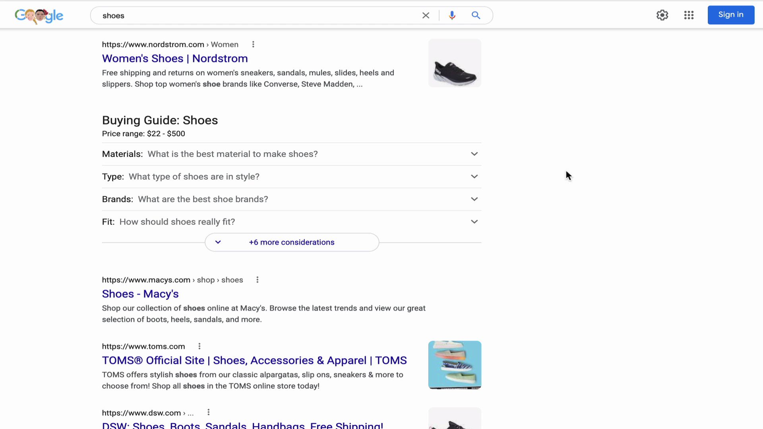The height and width of the screenshot is (429, 763).
Task: Click the magnifying glass search icon
Action: click(476, 15)
